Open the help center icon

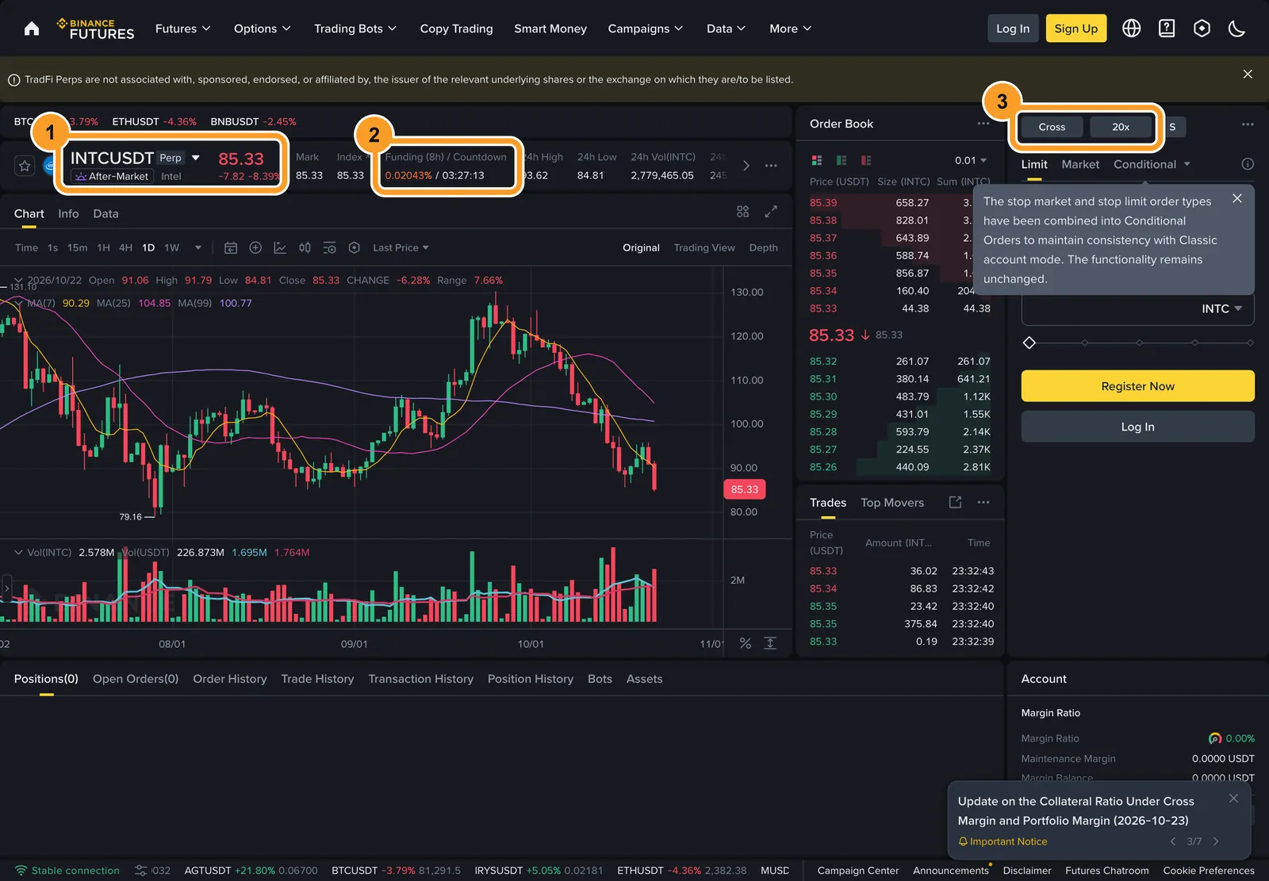1167,29
